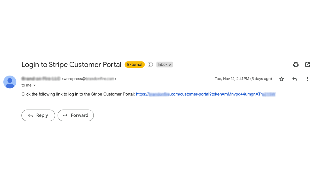The image size is (314, 183).
Task: Print the email
Action: [296, 65]
